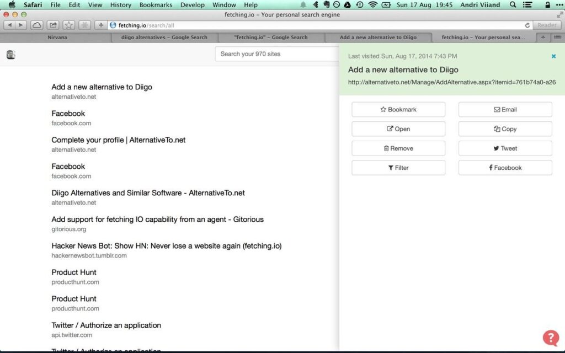Click the Copy button
This screenshot has height=353, width=565.
click(x=505, y=129)
